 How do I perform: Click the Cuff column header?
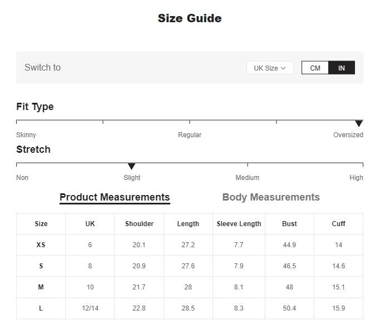click(x=338, y=224)
